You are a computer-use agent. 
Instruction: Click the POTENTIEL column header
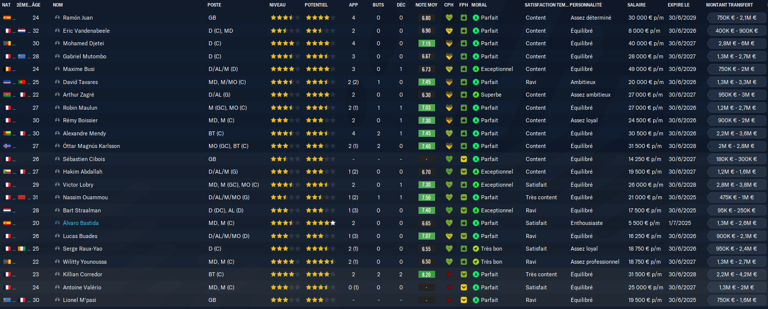click(x=316, y=5)
